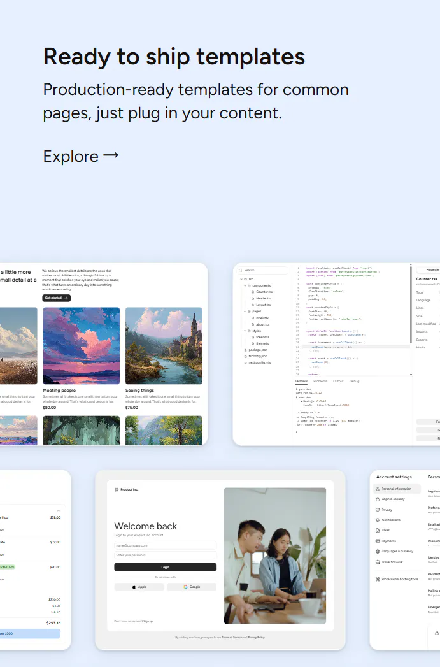Click the Professional hosting tools icon

(378, 579)
